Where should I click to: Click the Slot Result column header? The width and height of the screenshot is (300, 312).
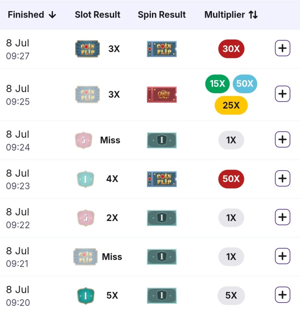click(x=97, y=15)
